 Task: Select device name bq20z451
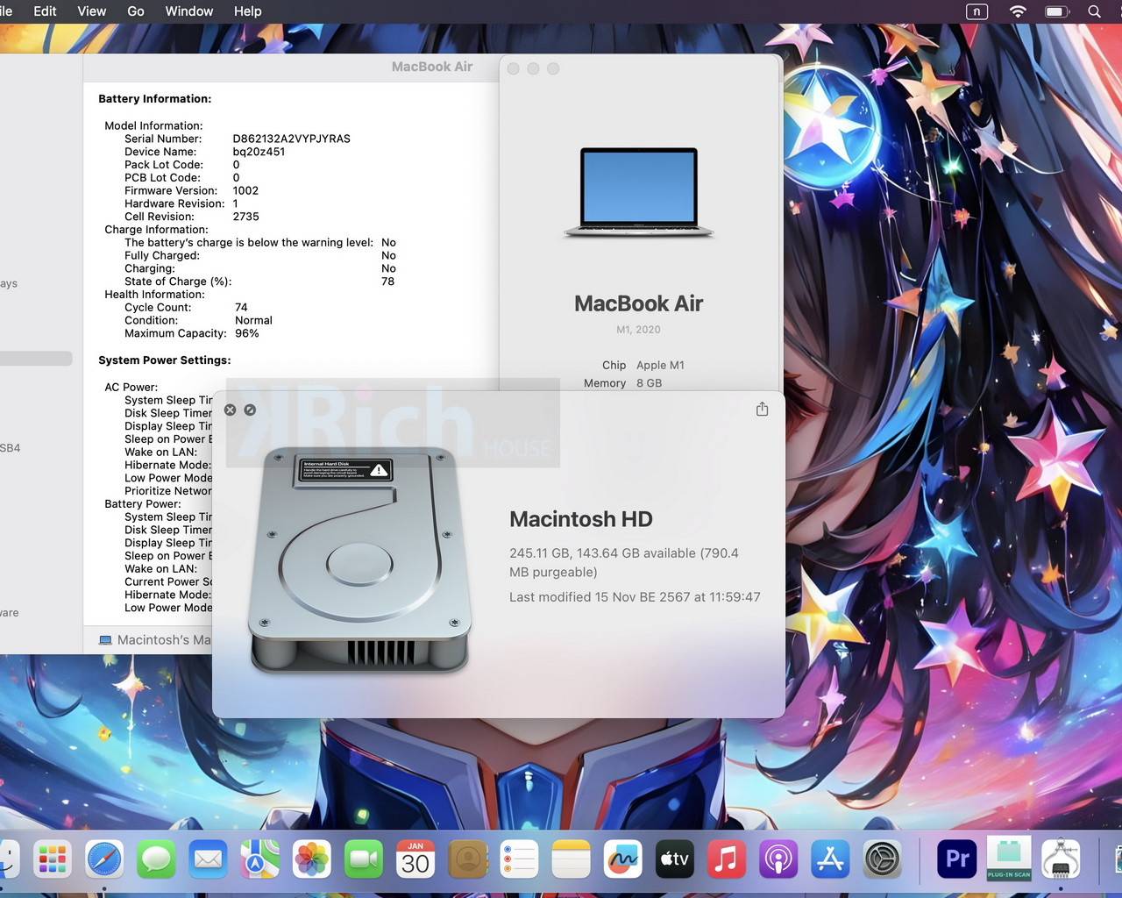259,152
